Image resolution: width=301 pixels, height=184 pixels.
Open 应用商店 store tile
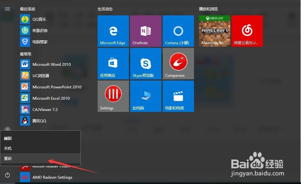113,64
